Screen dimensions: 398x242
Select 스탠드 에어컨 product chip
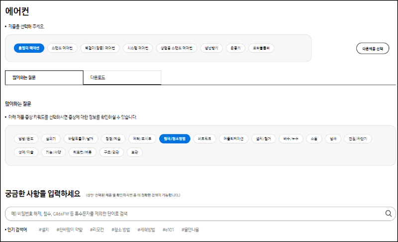click(62, 48)
